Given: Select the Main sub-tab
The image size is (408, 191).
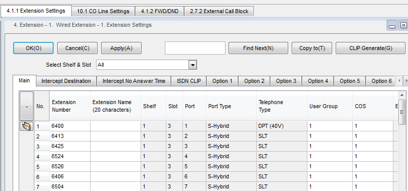Looking at the screenshot, I should [x=24, y=80].
